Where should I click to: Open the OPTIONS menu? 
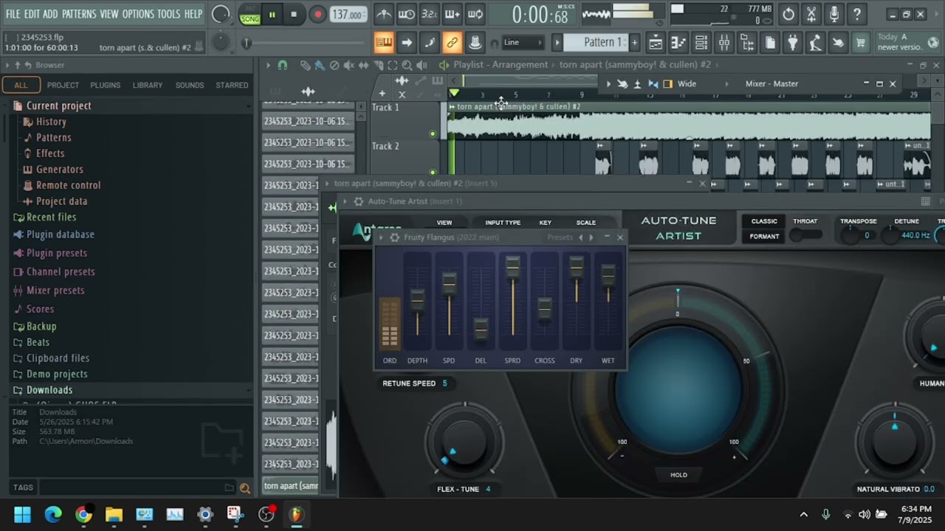click(x=138, y=14)
